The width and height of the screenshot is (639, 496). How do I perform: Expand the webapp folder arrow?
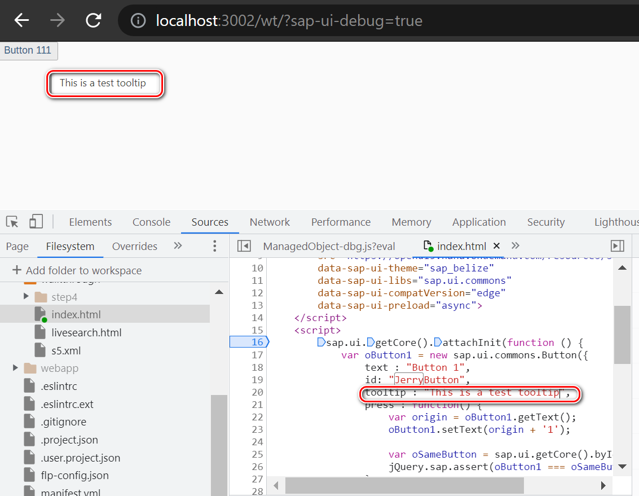(15, 367)
